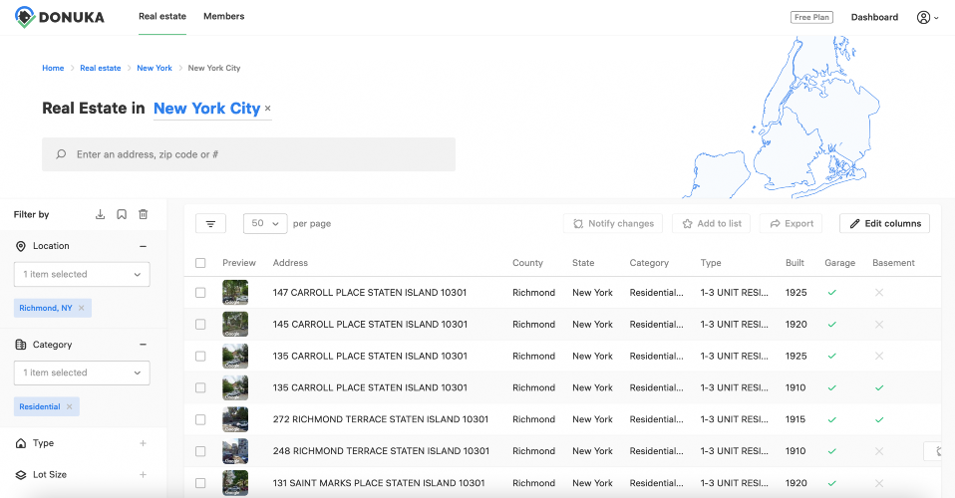Remove Residential category tag

click(x=70, y=406)
